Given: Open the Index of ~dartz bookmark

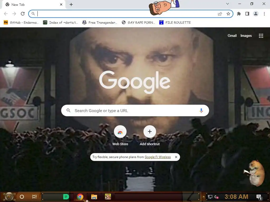Looking at the screenshot, I should (60, 23).
